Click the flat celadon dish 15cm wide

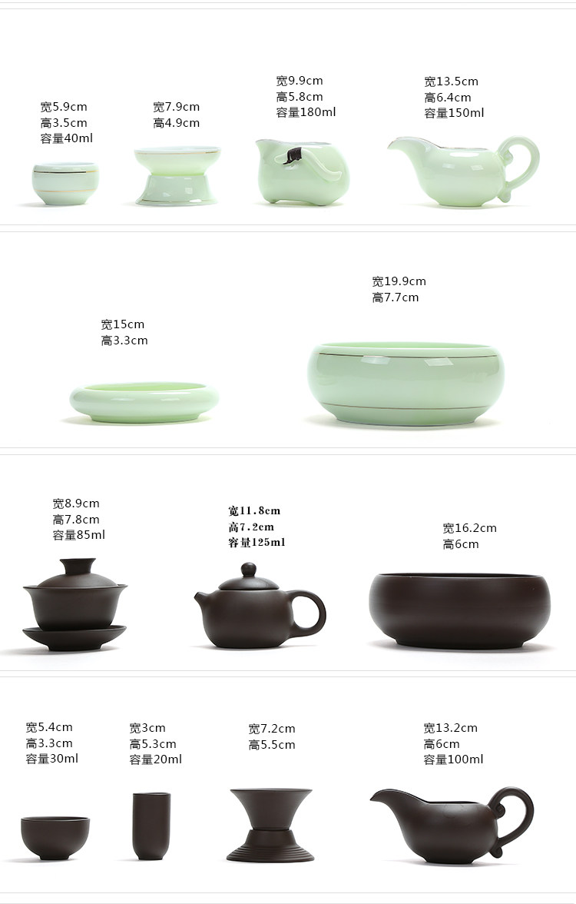pos(144,402)
